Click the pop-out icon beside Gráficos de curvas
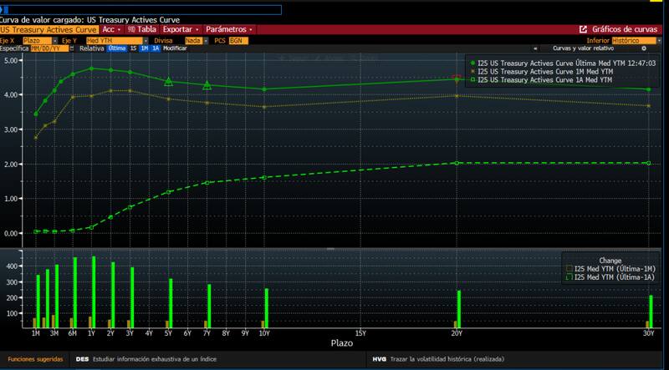The height and width of the screenshot is (370, 669). [583, 29]
